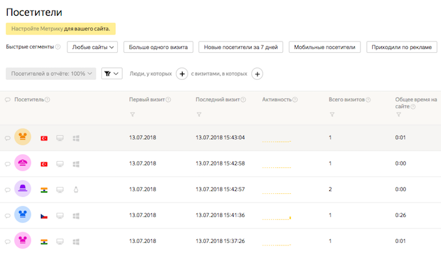Click the filter icon under Всего визитов
This screenshot has width=441, height=253.
tap(332, 114)
